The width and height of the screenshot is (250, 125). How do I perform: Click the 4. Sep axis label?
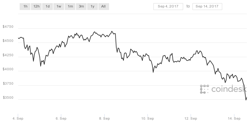click(x=18, y=118)
